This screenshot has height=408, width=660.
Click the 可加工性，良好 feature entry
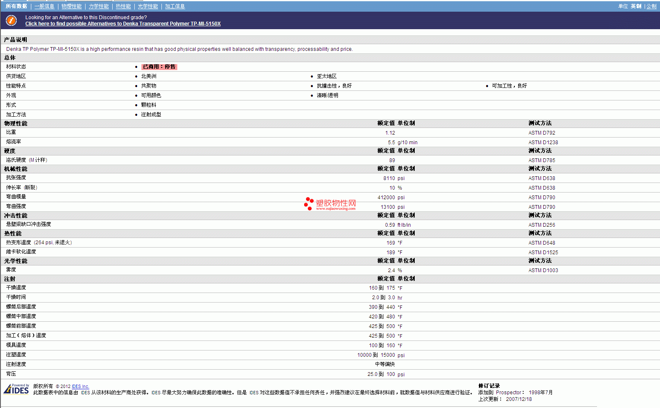coord(509,86)
